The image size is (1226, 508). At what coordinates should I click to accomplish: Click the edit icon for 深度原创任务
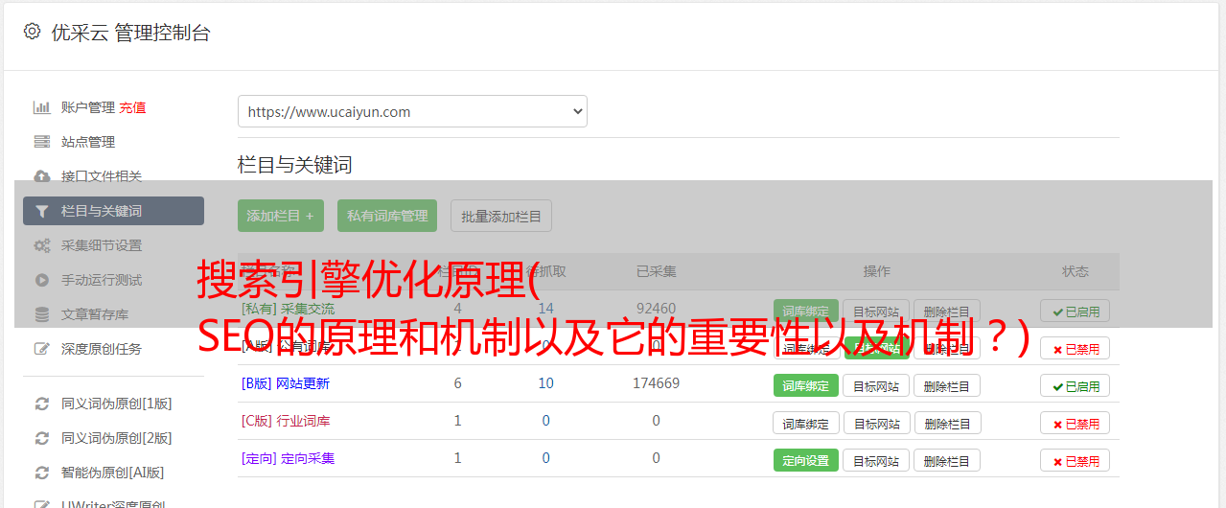41,349
